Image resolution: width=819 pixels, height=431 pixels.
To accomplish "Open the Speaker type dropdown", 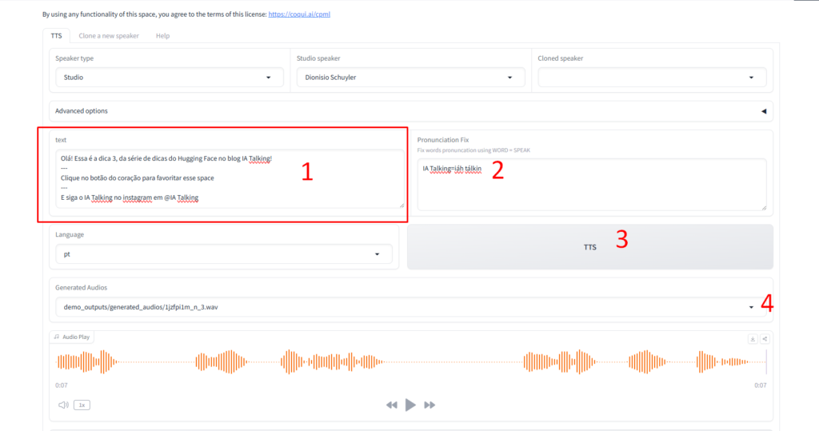I will point(169,78).
